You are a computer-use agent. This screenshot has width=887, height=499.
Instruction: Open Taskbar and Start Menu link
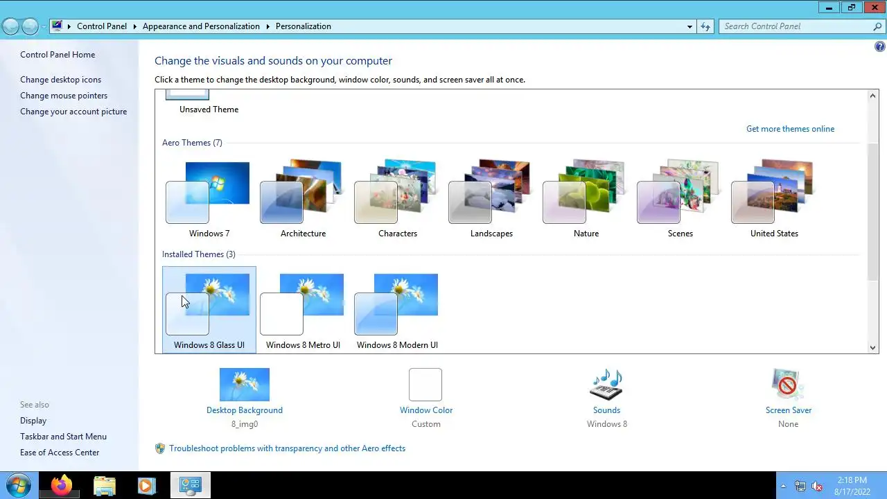63,437
